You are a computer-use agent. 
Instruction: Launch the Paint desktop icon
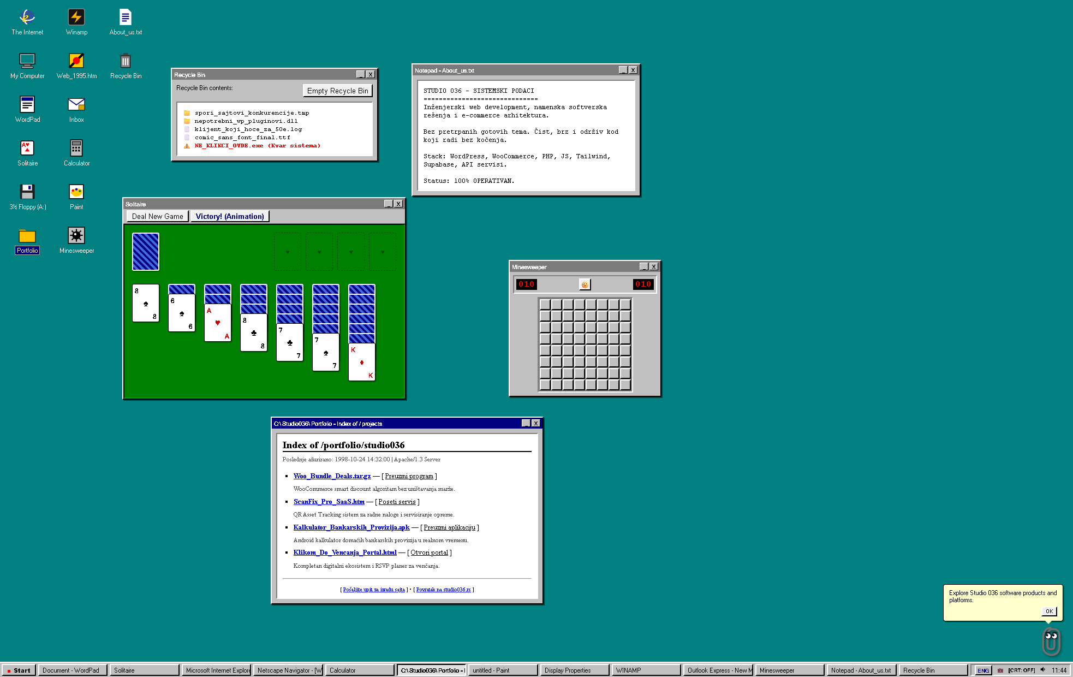tap(76, 197)
